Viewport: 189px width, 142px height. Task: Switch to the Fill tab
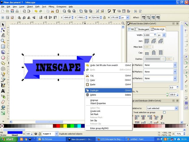click(131, 29)
